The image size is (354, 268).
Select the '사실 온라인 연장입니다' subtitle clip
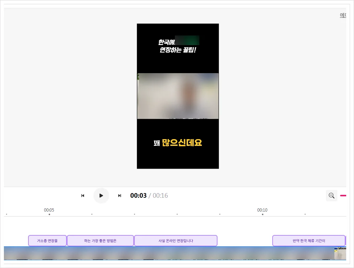pyautogui.click(x=176, y=241)
